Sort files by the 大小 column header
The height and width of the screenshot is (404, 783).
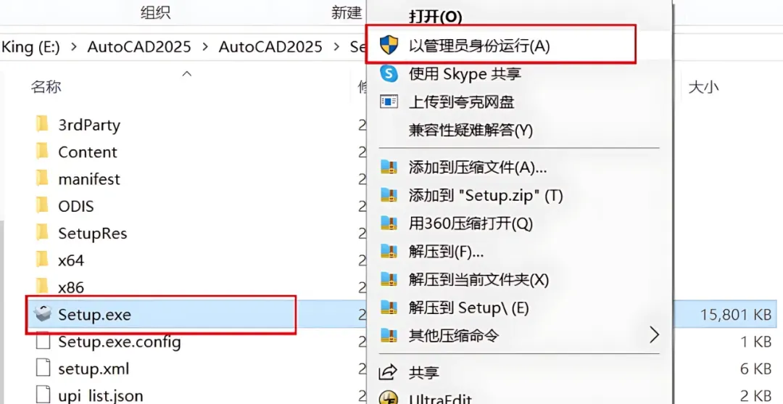[703, 87]
